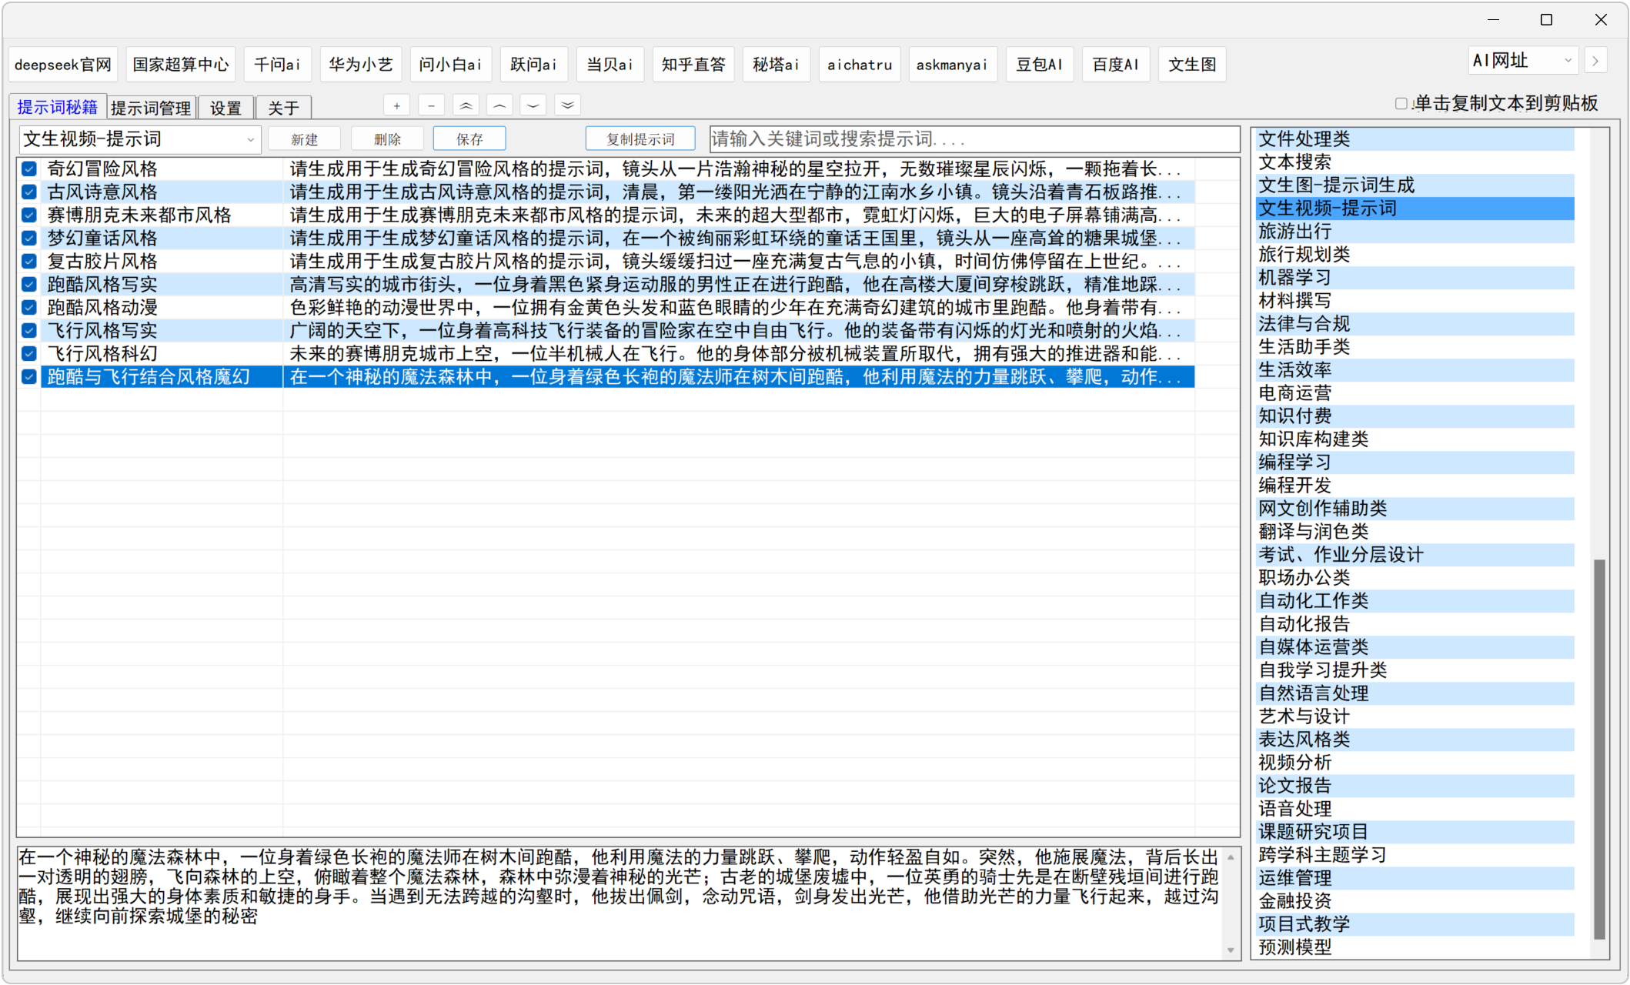This screenshot has width=1630, height=985.
Task: Select 文件处理类 in the category list
Action: coord(1415,139)
